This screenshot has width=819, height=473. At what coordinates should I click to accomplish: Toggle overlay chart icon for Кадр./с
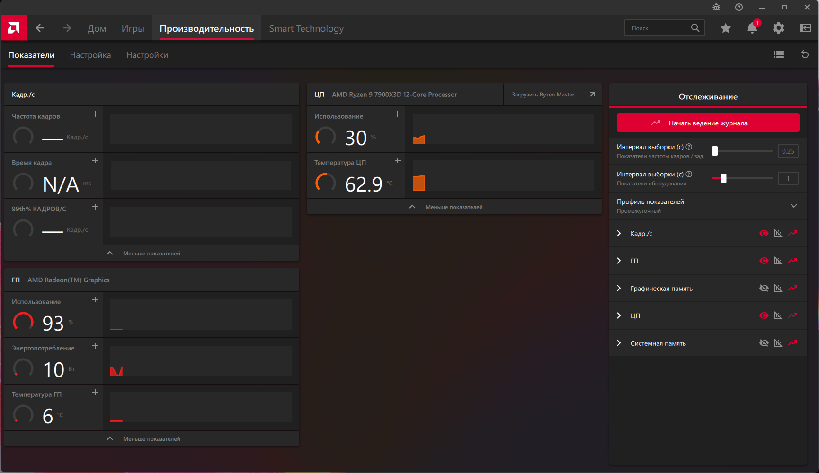(x=778, y=233)
